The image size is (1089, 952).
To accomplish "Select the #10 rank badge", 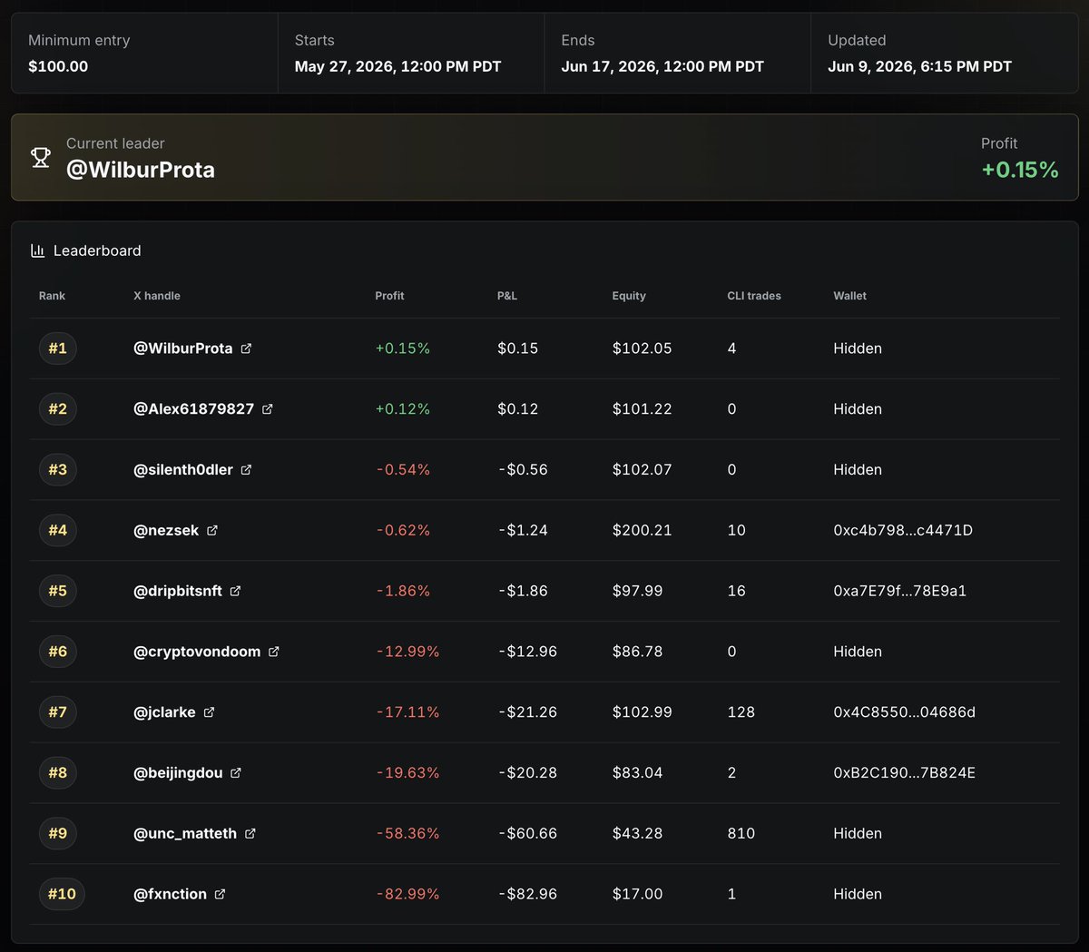I will coord(62,894).
